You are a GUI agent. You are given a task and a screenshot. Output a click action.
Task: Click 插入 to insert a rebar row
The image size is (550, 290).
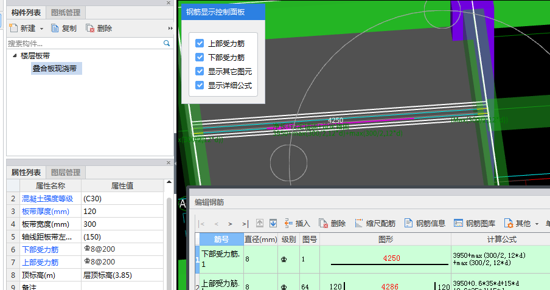click(x=297, y=223)
